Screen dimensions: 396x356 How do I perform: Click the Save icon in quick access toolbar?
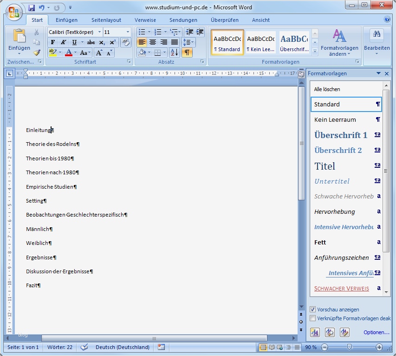[31, 7]
